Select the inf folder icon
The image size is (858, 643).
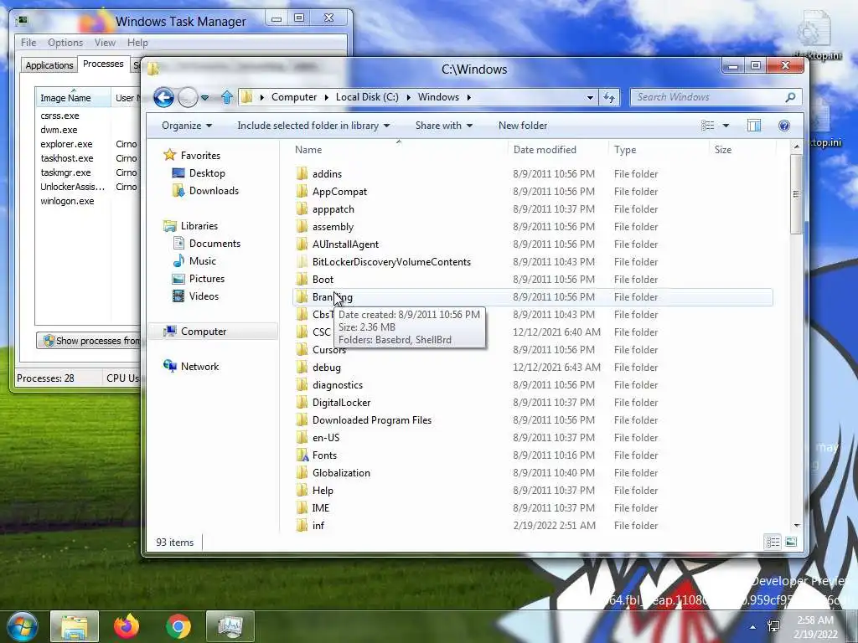[x=302, y=526]
